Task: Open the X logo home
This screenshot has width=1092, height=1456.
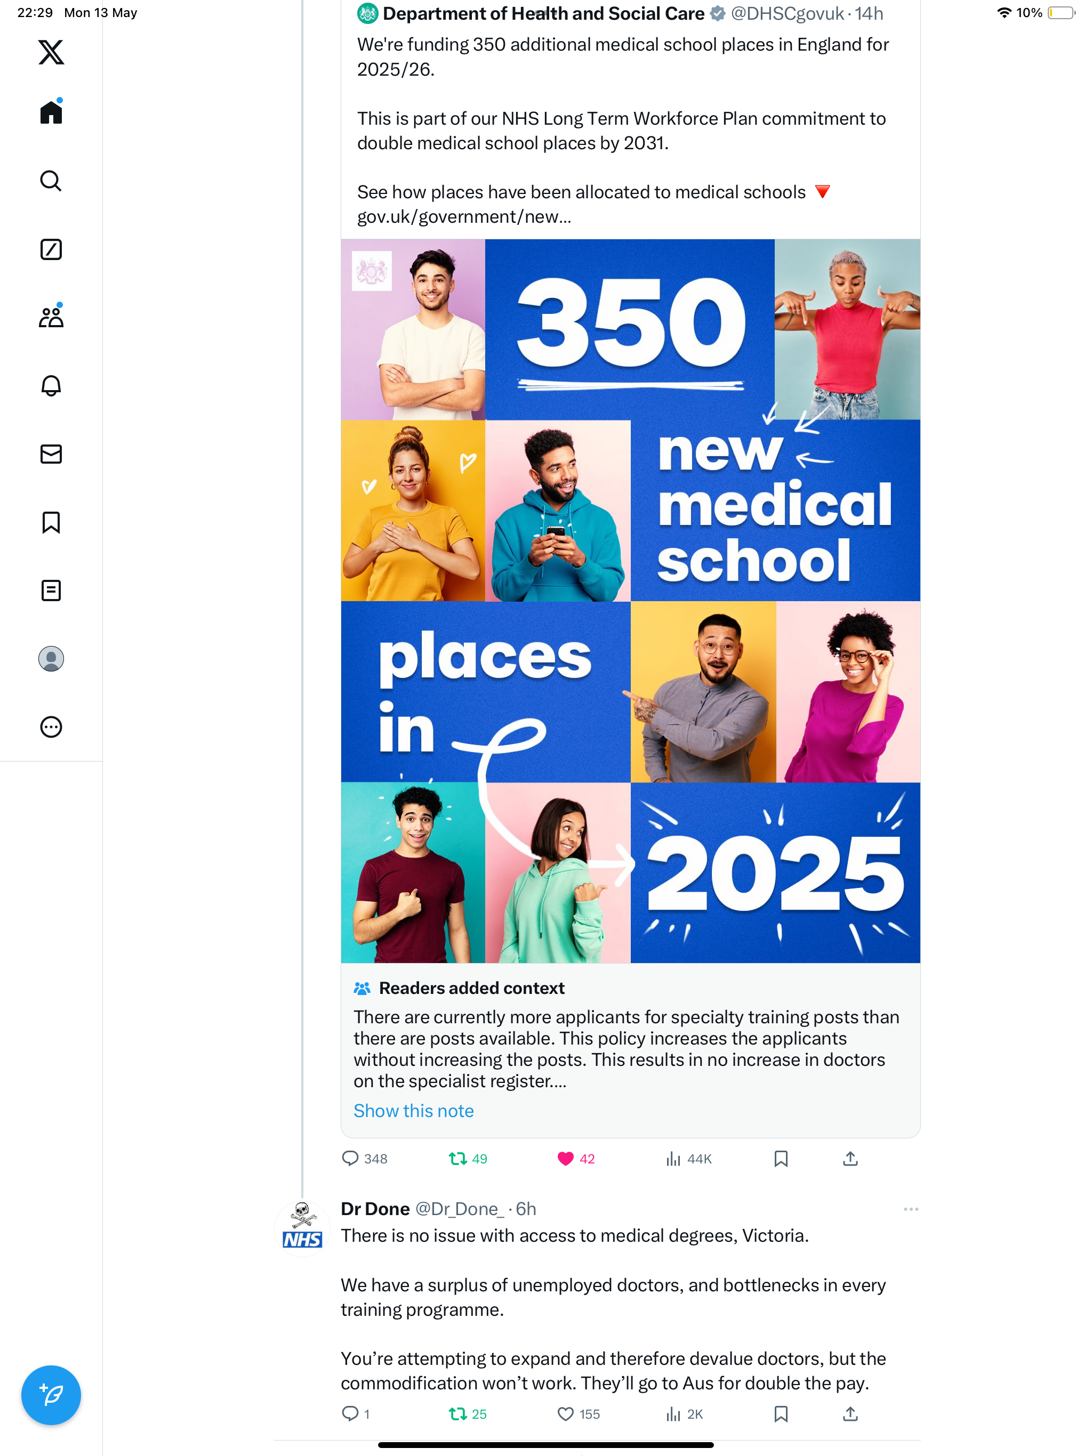Action: point(51,52)
